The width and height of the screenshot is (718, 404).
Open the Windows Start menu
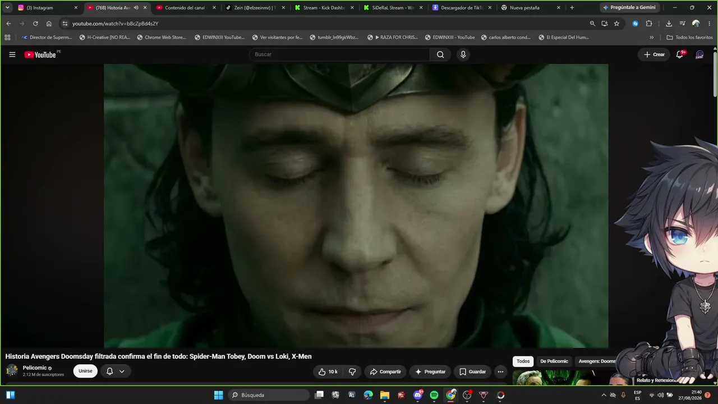click(x=219, y=395)
